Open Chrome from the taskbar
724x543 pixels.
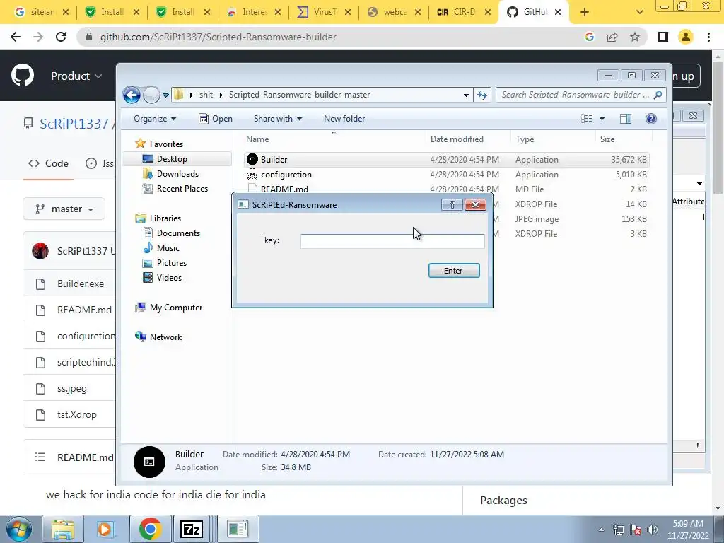(150, 529)
